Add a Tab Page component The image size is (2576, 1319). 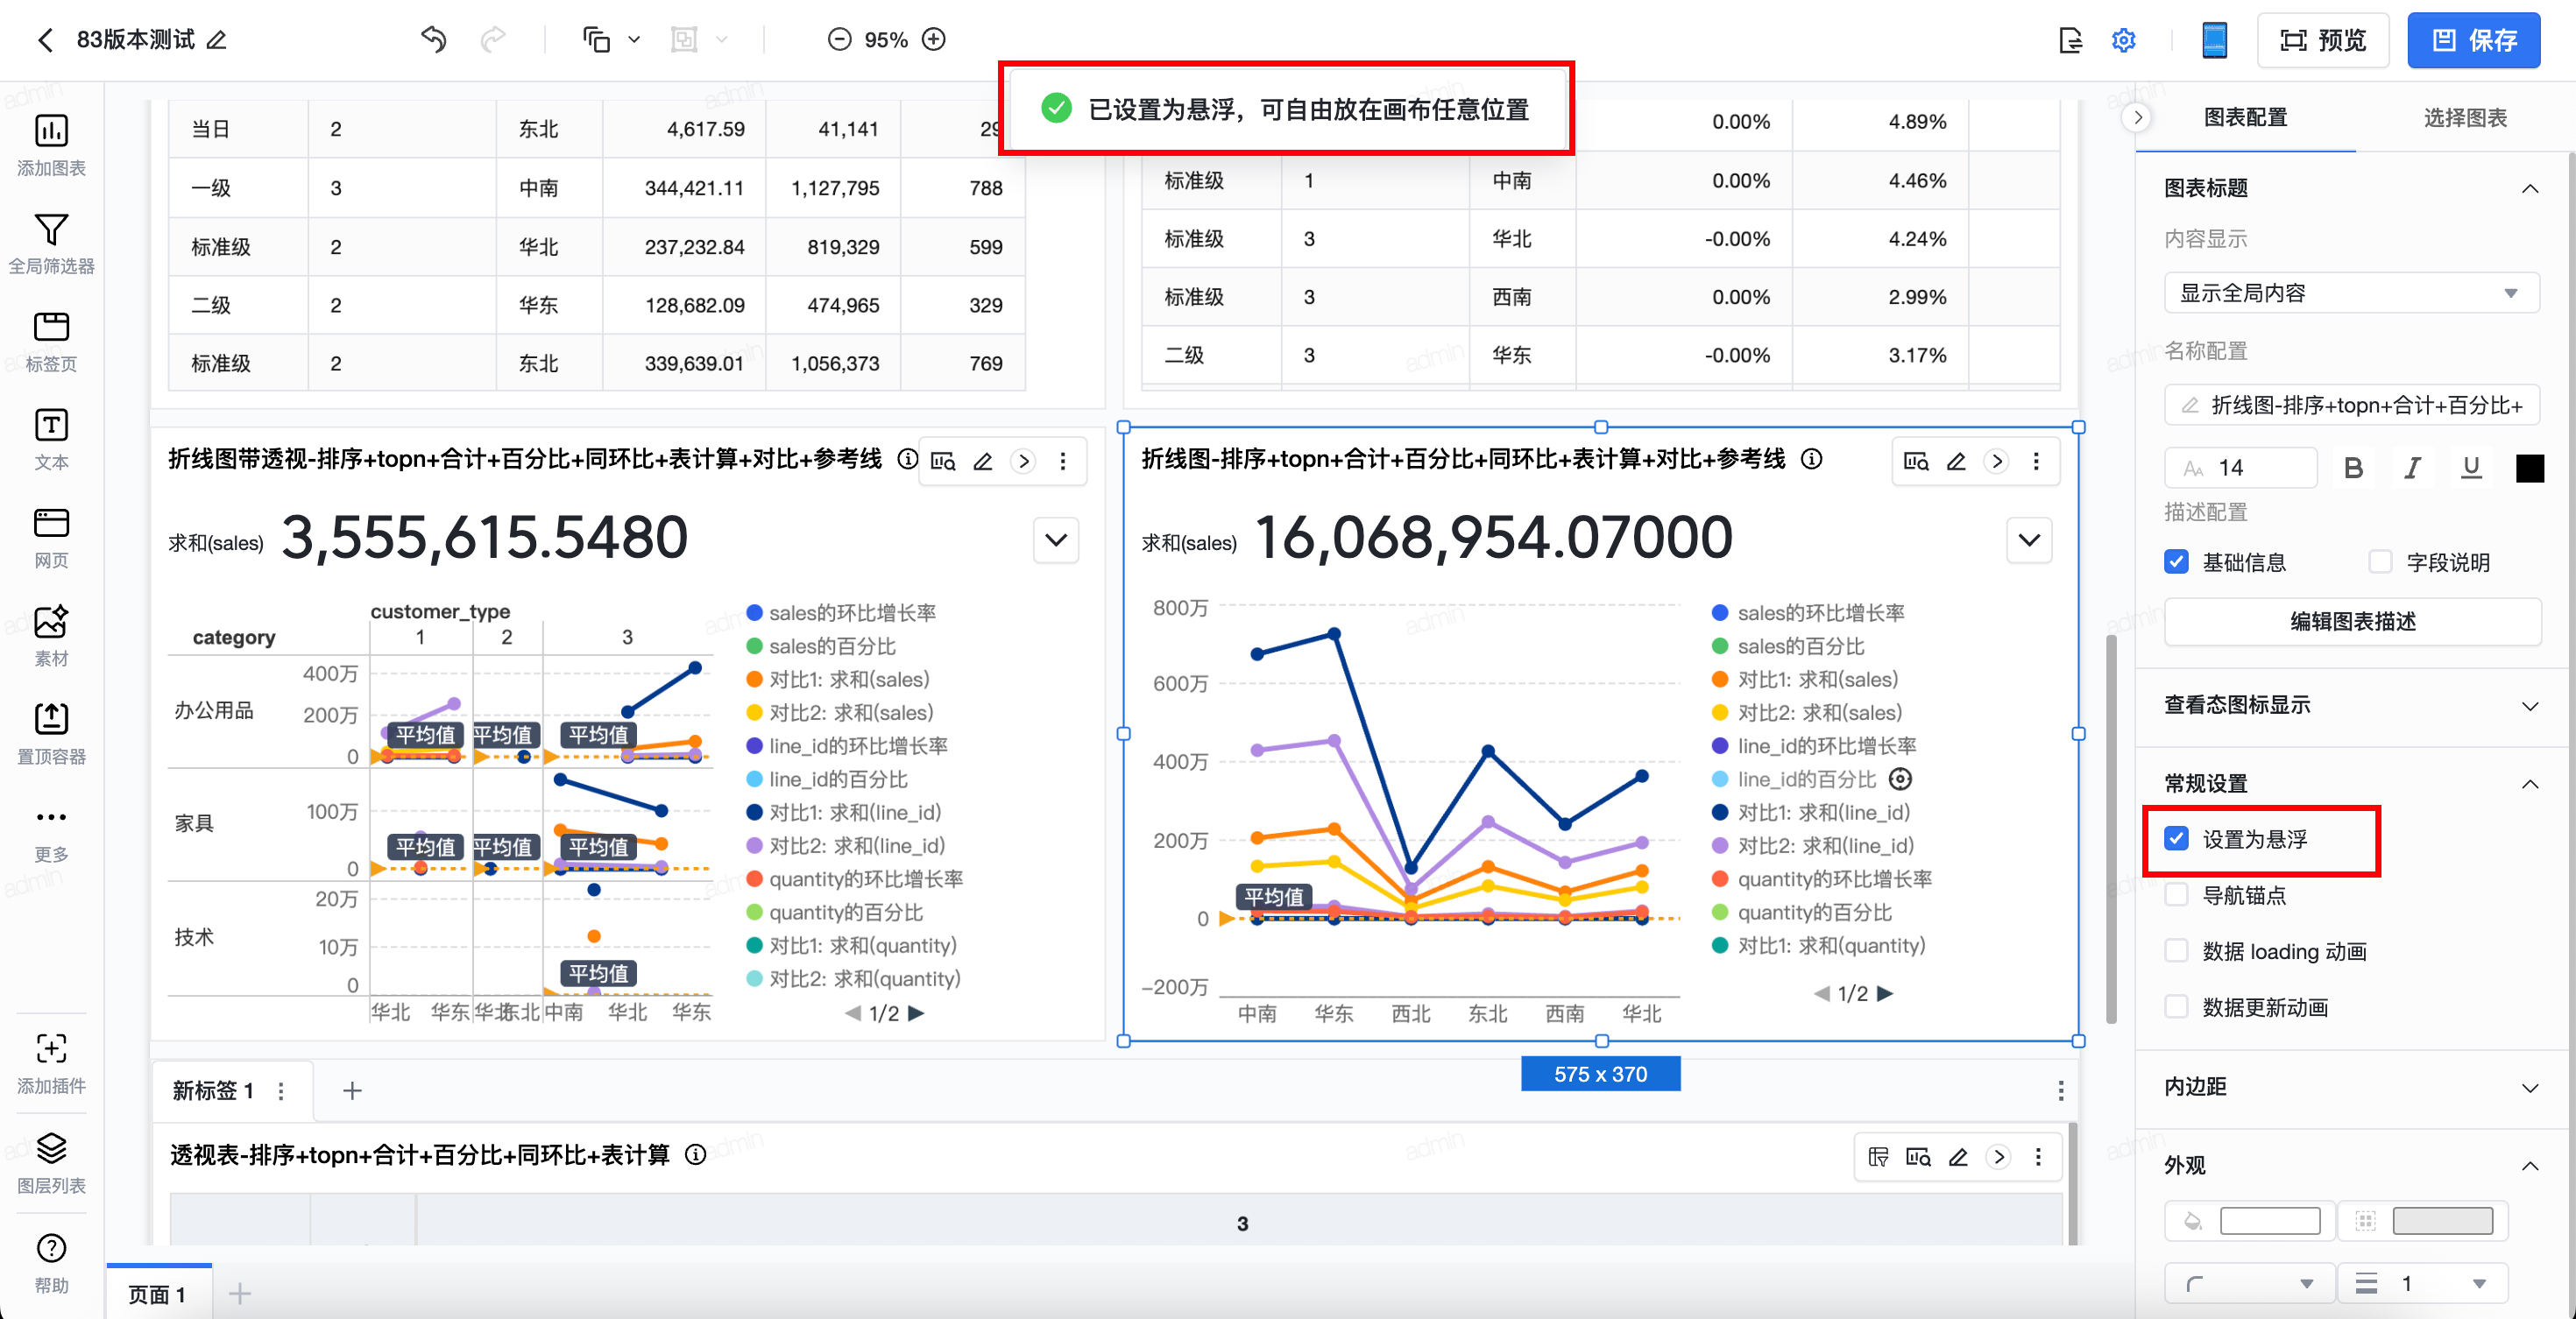[51, 341]
